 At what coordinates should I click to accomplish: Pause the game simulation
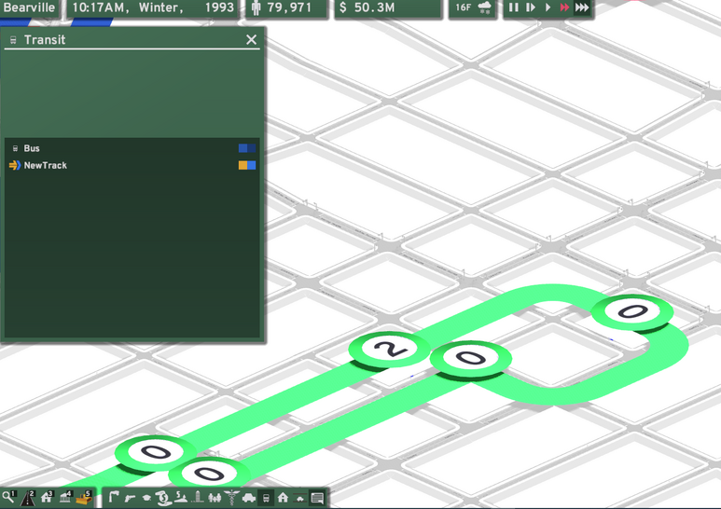(x=514, y=7)
